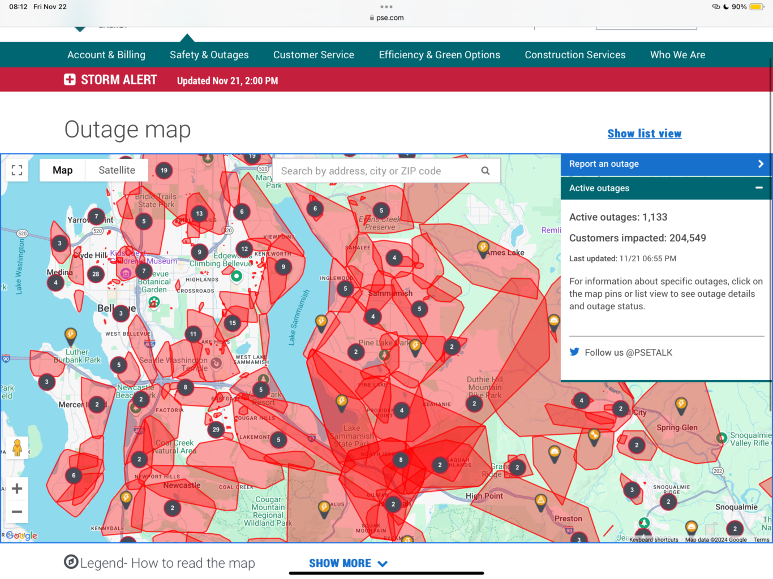Open the outage cluster marked 19
Screen dimensions: 773x579
pyautogui.click(x=164, y=170)
